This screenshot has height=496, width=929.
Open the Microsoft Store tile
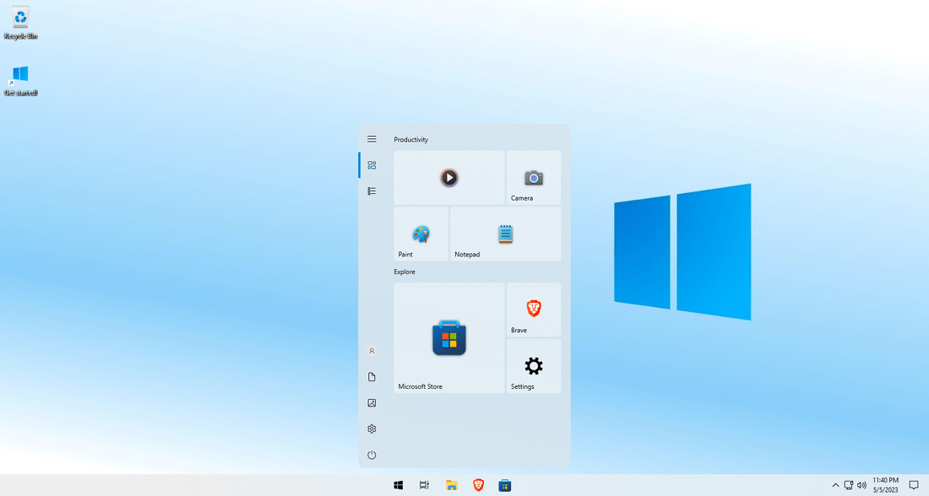coord(449,338)
